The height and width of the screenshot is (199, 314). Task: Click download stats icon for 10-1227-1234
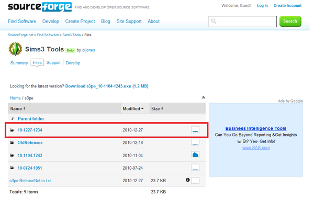click(x=195, y=130)
